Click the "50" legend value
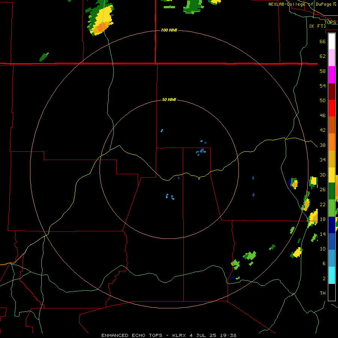Viewport: 338px width, 338px height. [323, 100]
